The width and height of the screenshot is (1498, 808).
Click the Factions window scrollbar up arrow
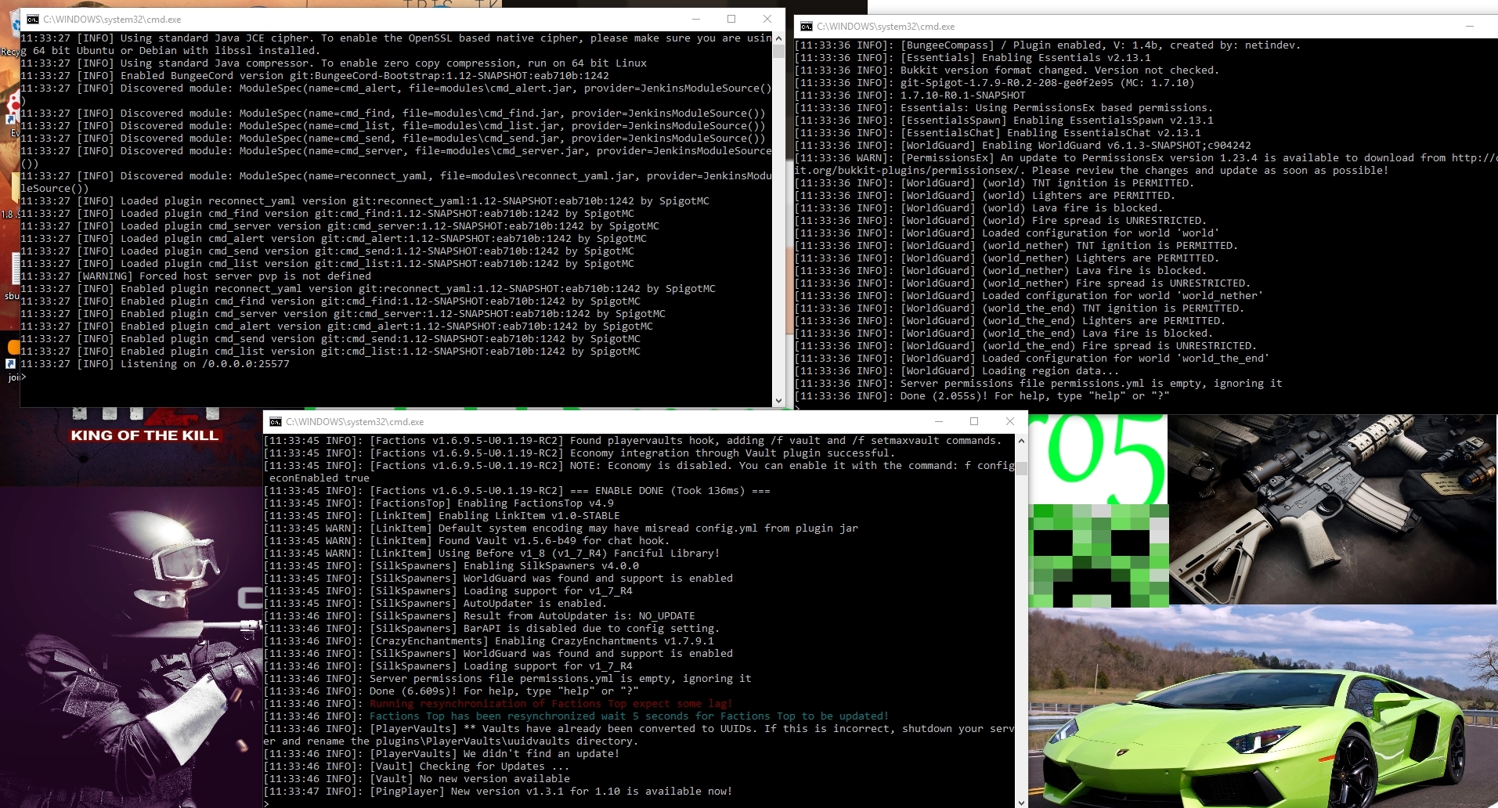pyautogui.click(x=1021, y=441)
